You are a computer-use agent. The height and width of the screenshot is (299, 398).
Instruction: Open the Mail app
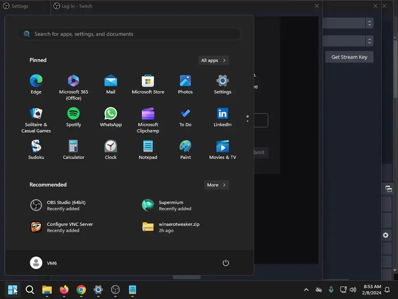[111, 84]
